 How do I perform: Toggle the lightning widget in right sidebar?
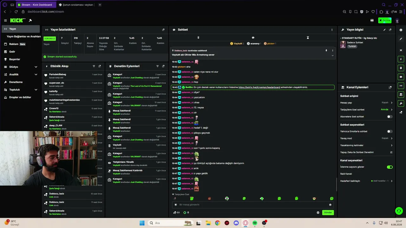click(x=401, y=59)
